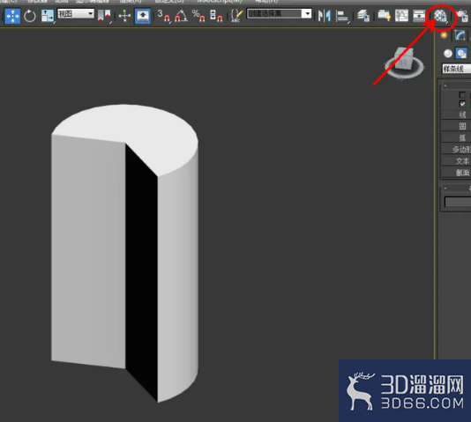The width and height of the screenshot is (471, 422).
Task: Click the Align tool icon
Action: point(342,16)
